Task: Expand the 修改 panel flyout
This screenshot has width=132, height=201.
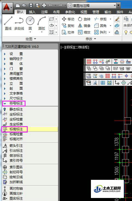Action: tap(91, 39)
